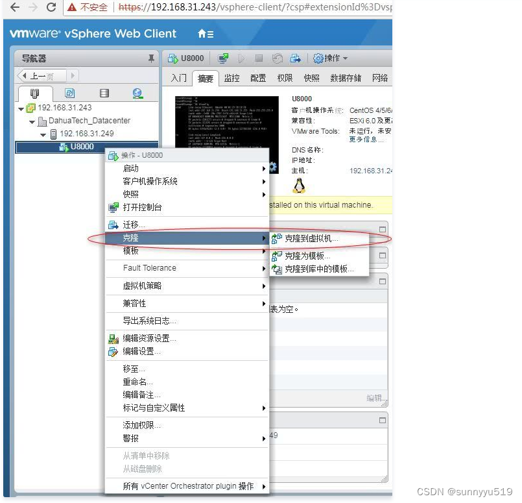Reload the page with refresh icon
The image size is (522, 503).
[51, 7]
